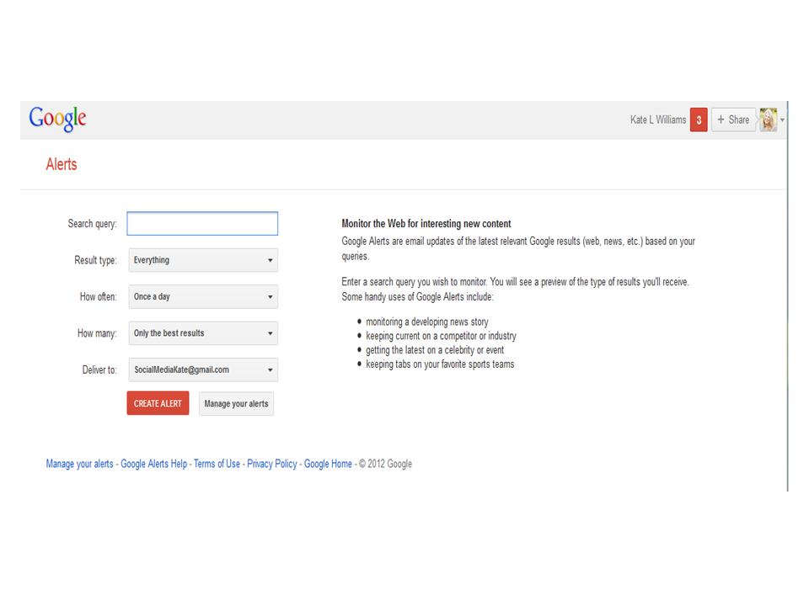Open the Manage your alerts footer link

click(x=79, y=464)
